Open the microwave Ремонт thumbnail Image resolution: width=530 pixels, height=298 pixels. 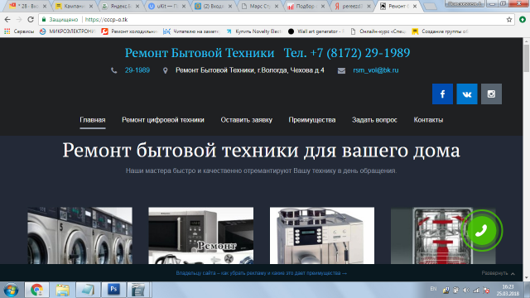tap(200, 235)
